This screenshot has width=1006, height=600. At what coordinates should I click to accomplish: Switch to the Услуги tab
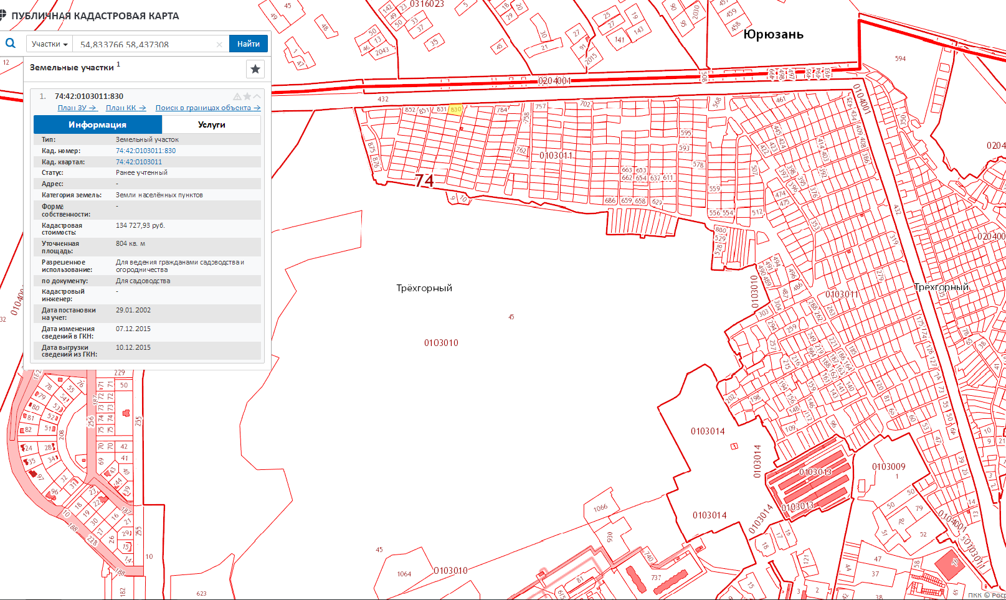[211, 124]
